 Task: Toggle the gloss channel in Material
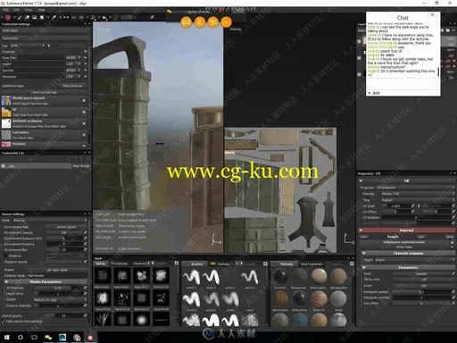[449, 237]
